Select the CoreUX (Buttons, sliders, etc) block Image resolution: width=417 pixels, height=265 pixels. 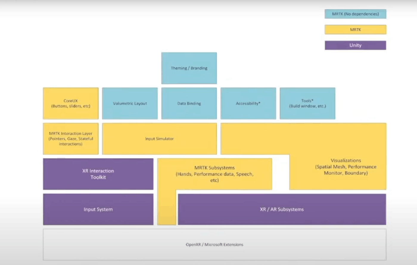[x=71, y=103]
